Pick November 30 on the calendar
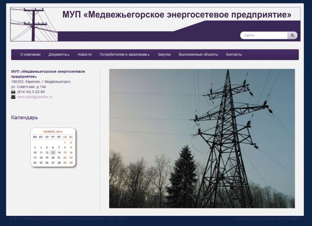The width and height of the screenshot is (312, 226). coord(71,163)
